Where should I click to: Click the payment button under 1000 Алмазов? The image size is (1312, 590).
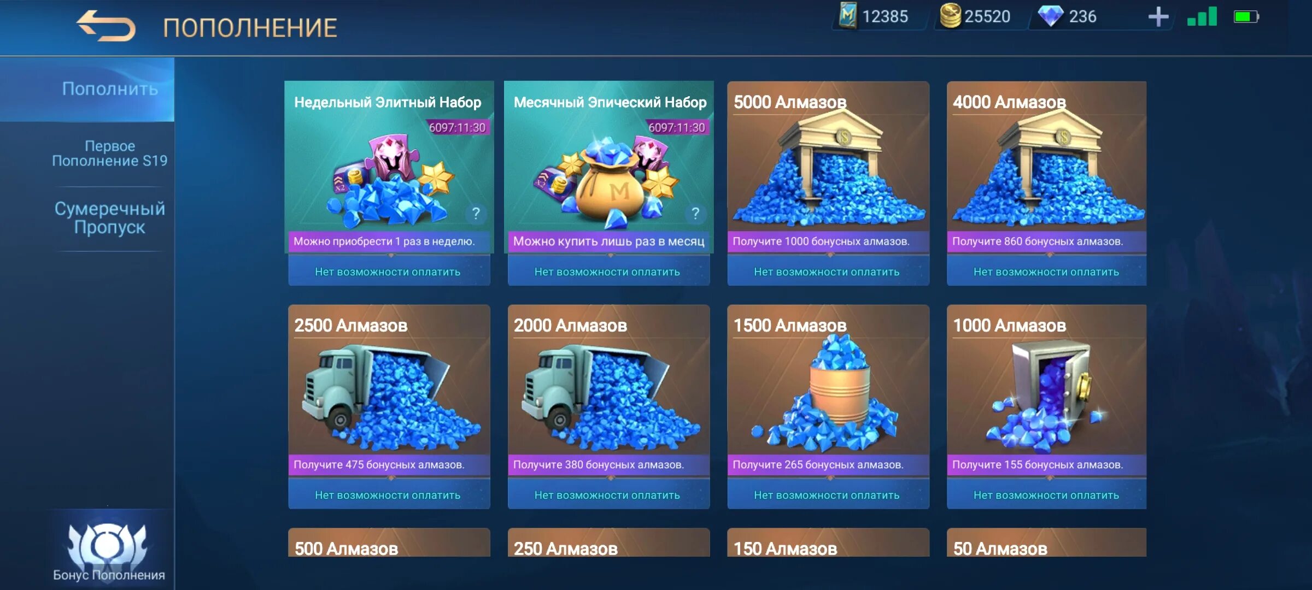click(1046, 495)
